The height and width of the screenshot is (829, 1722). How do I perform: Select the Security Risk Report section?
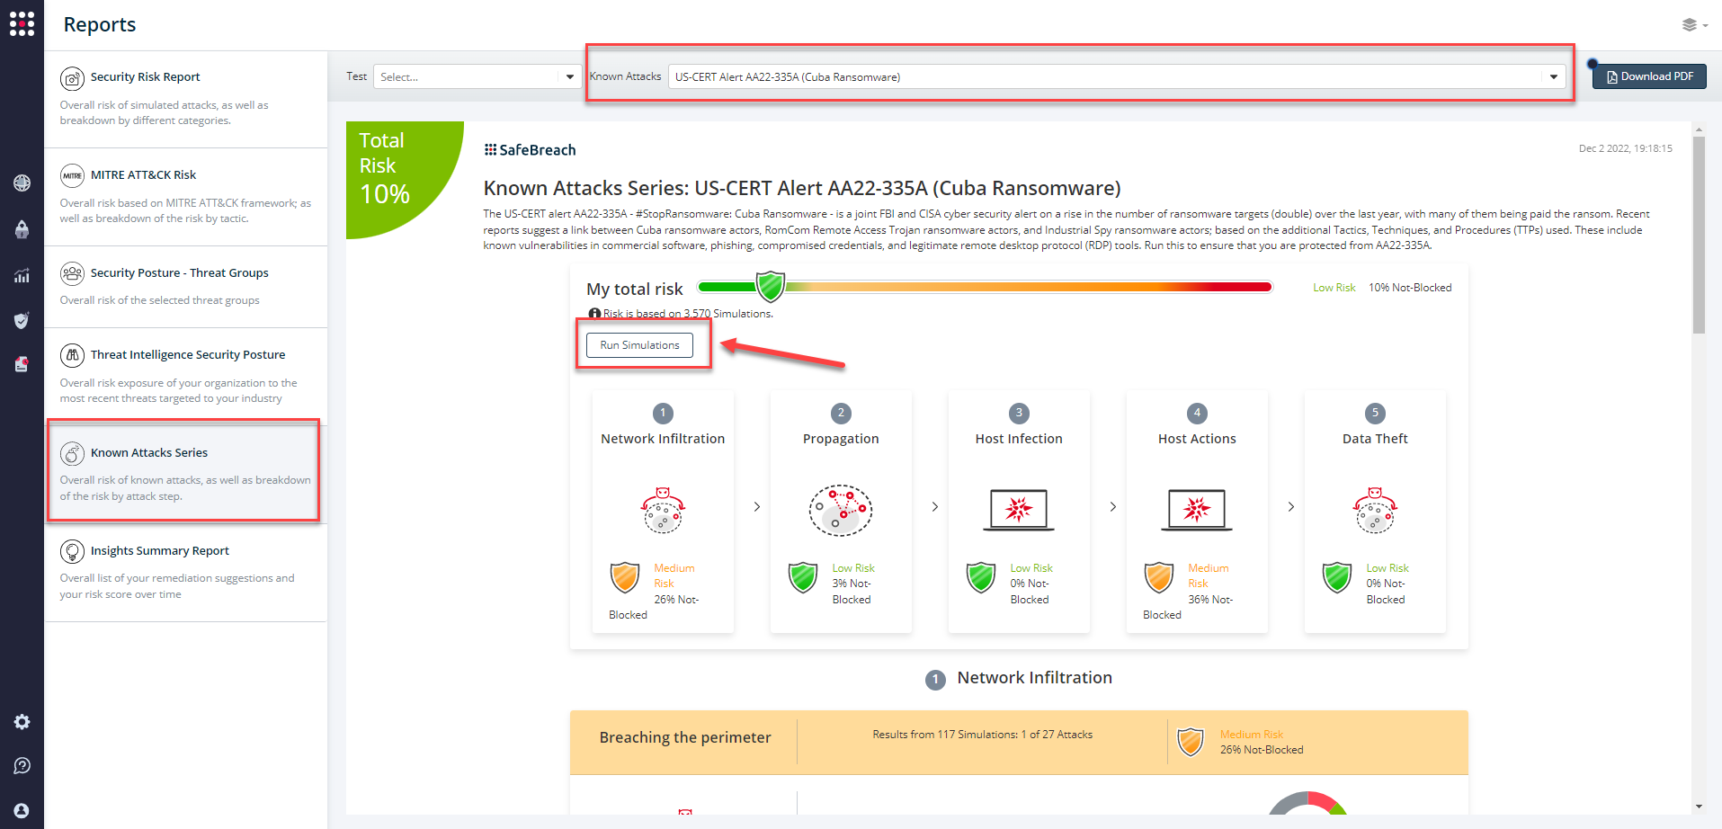coord(145,76)
